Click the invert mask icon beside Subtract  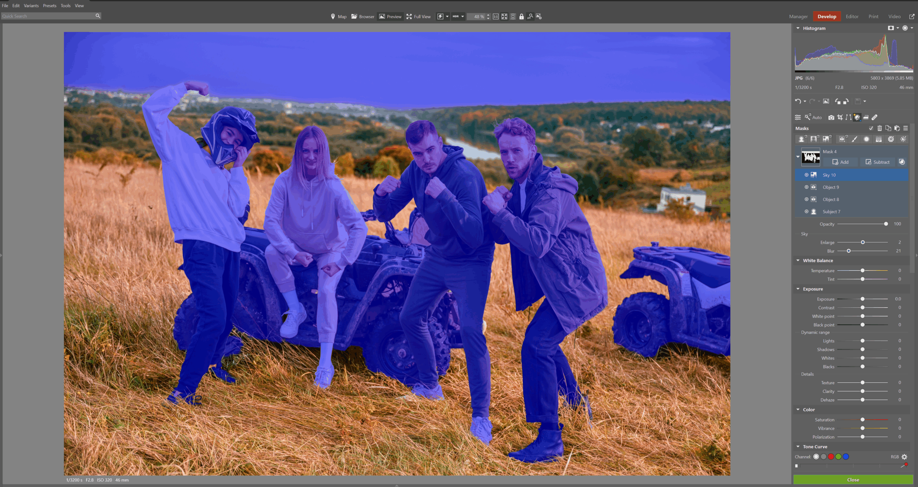(902, 162)
